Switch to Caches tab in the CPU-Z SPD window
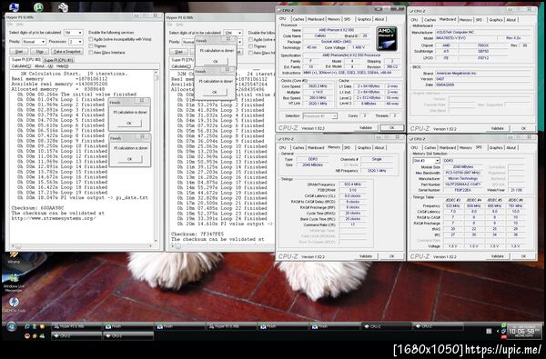Screen dimensions: 546x359 point(430,148)
